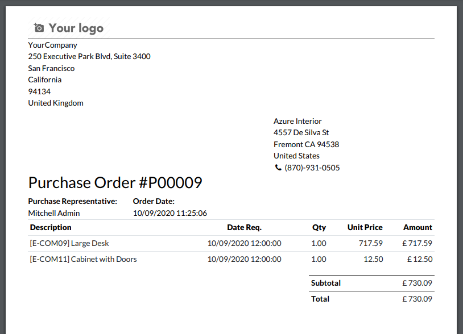Image resolution: width=463 pixels, height=334 pixels.
Task: Click the phone icon near (870)-931-0505
Action: pyautogui.click(x=278, y=168)
